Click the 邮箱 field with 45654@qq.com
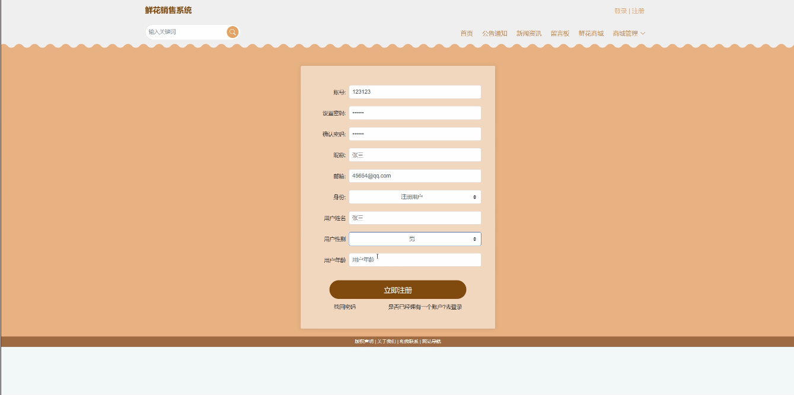Screen dimensions: 794x395 click(x=415, y=176)
